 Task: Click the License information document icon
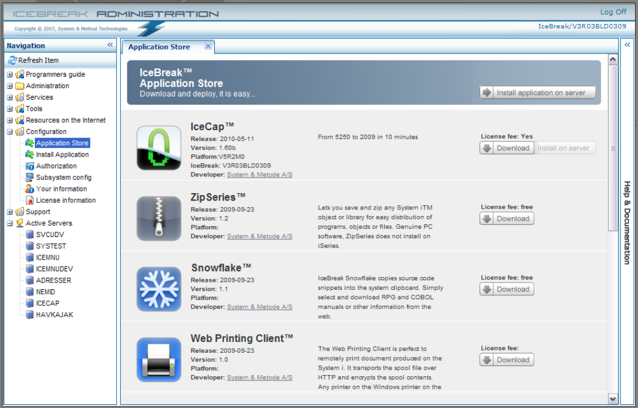point(29,200)
